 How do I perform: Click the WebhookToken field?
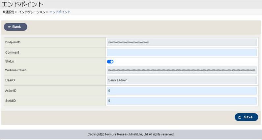182,70
